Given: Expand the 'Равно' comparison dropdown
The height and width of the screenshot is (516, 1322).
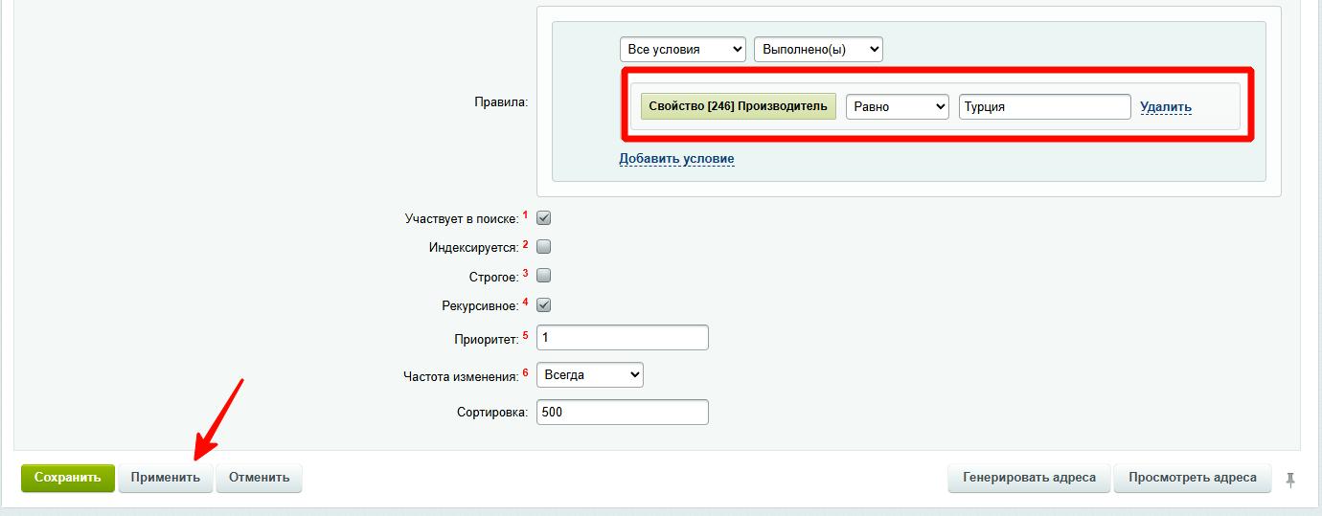Looking at the screenshot, I should pos(897,106).
